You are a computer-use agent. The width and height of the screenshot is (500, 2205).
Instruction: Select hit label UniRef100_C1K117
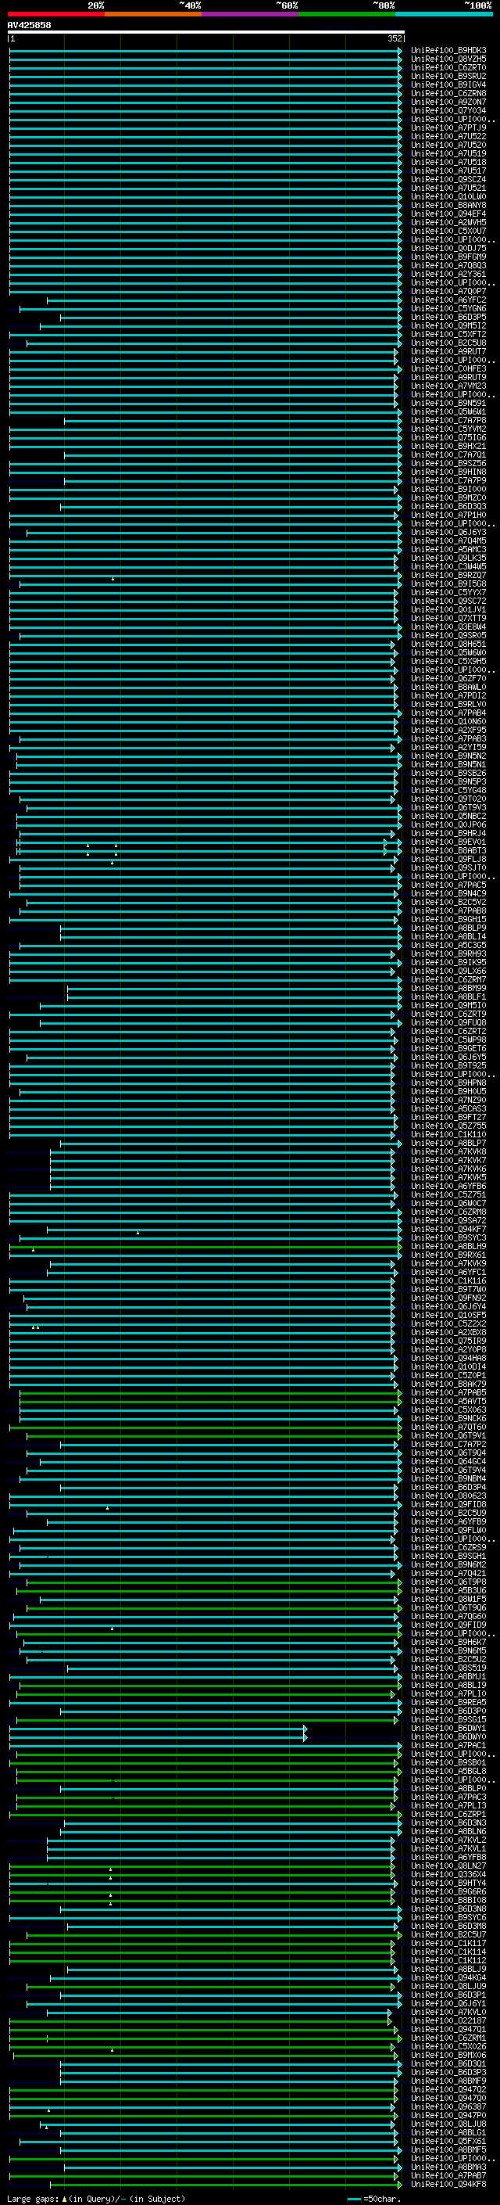point(448,1943)
